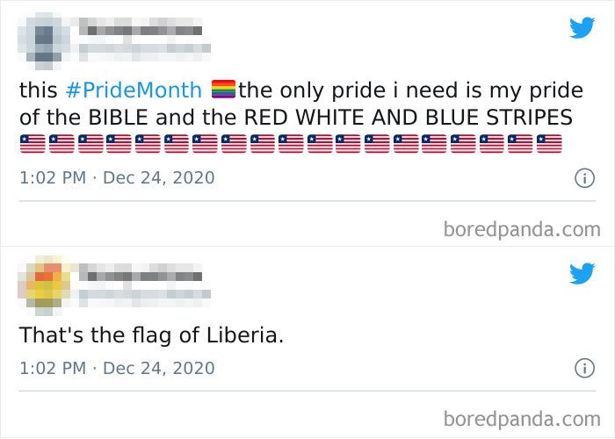Click the "That's the flag of Liberia." text

(x=152, y=335)
